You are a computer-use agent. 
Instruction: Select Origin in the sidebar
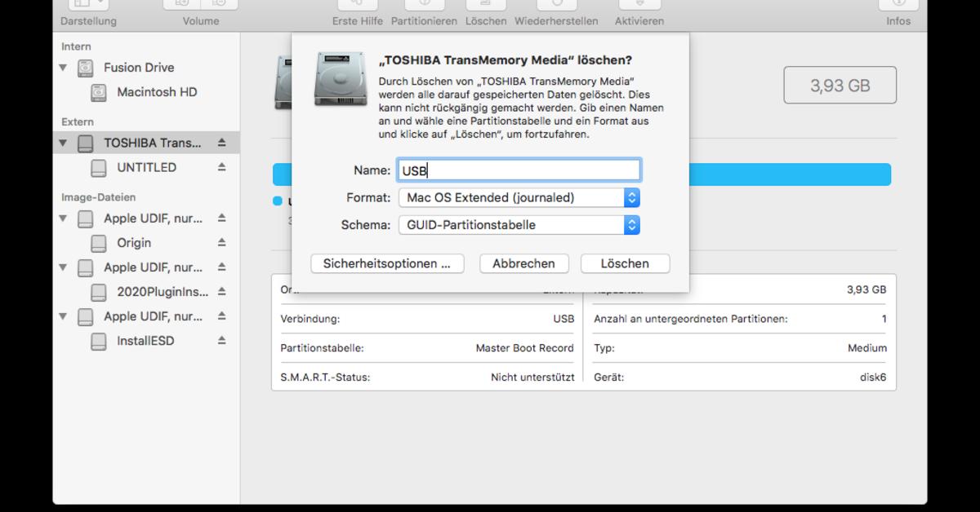(x=134, y=243)
